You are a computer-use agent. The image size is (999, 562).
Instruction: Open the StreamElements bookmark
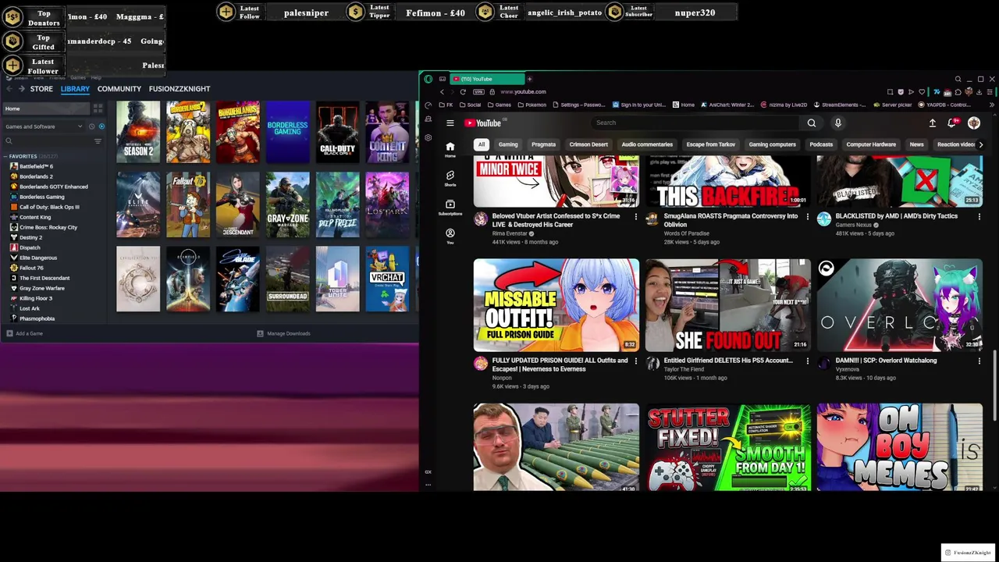pyautogui.click(x=840, y=105)
